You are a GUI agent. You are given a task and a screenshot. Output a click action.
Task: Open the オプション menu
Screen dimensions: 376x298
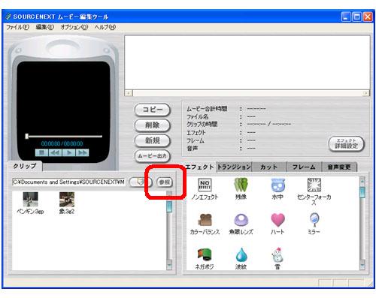pos(74,27)
